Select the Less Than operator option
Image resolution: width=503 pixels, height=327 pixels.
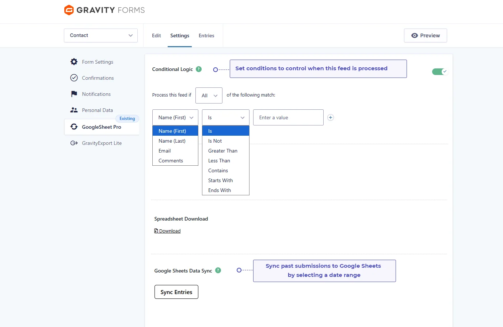click(x=226, y=161)
